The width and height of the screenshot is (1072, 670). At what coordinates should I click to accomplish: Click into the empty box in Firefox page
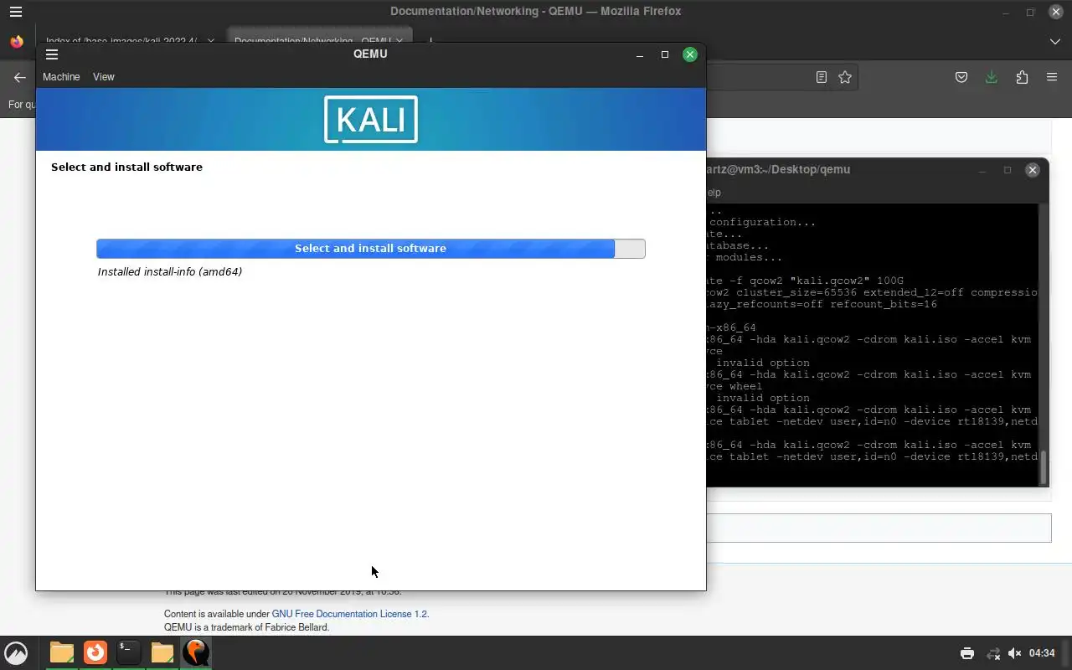pyautogui.click(x=879, y=528)
